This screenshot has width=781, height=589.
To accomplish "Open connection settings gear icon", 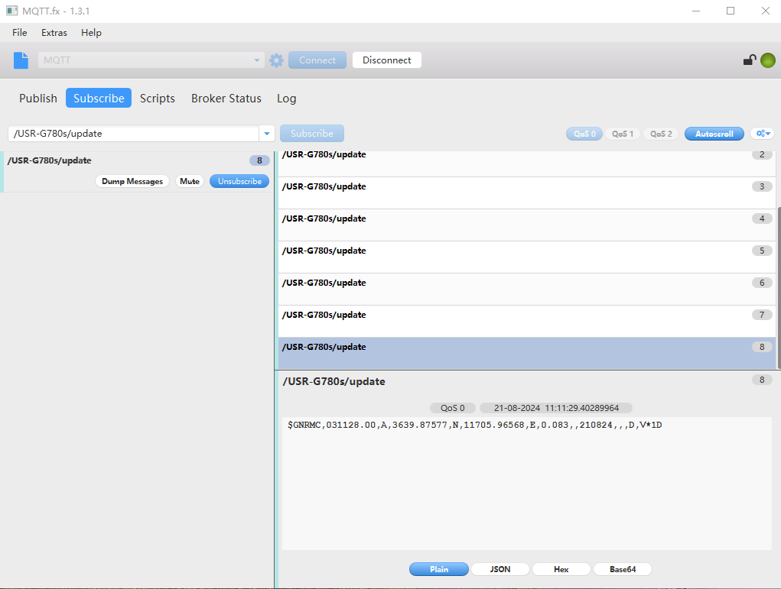I will coord(276,60).
